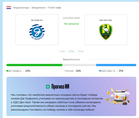Open the Де Графсхап team name
Image resolution: width=139 pixels, height=118 pixels.
(x=37, y=20)
